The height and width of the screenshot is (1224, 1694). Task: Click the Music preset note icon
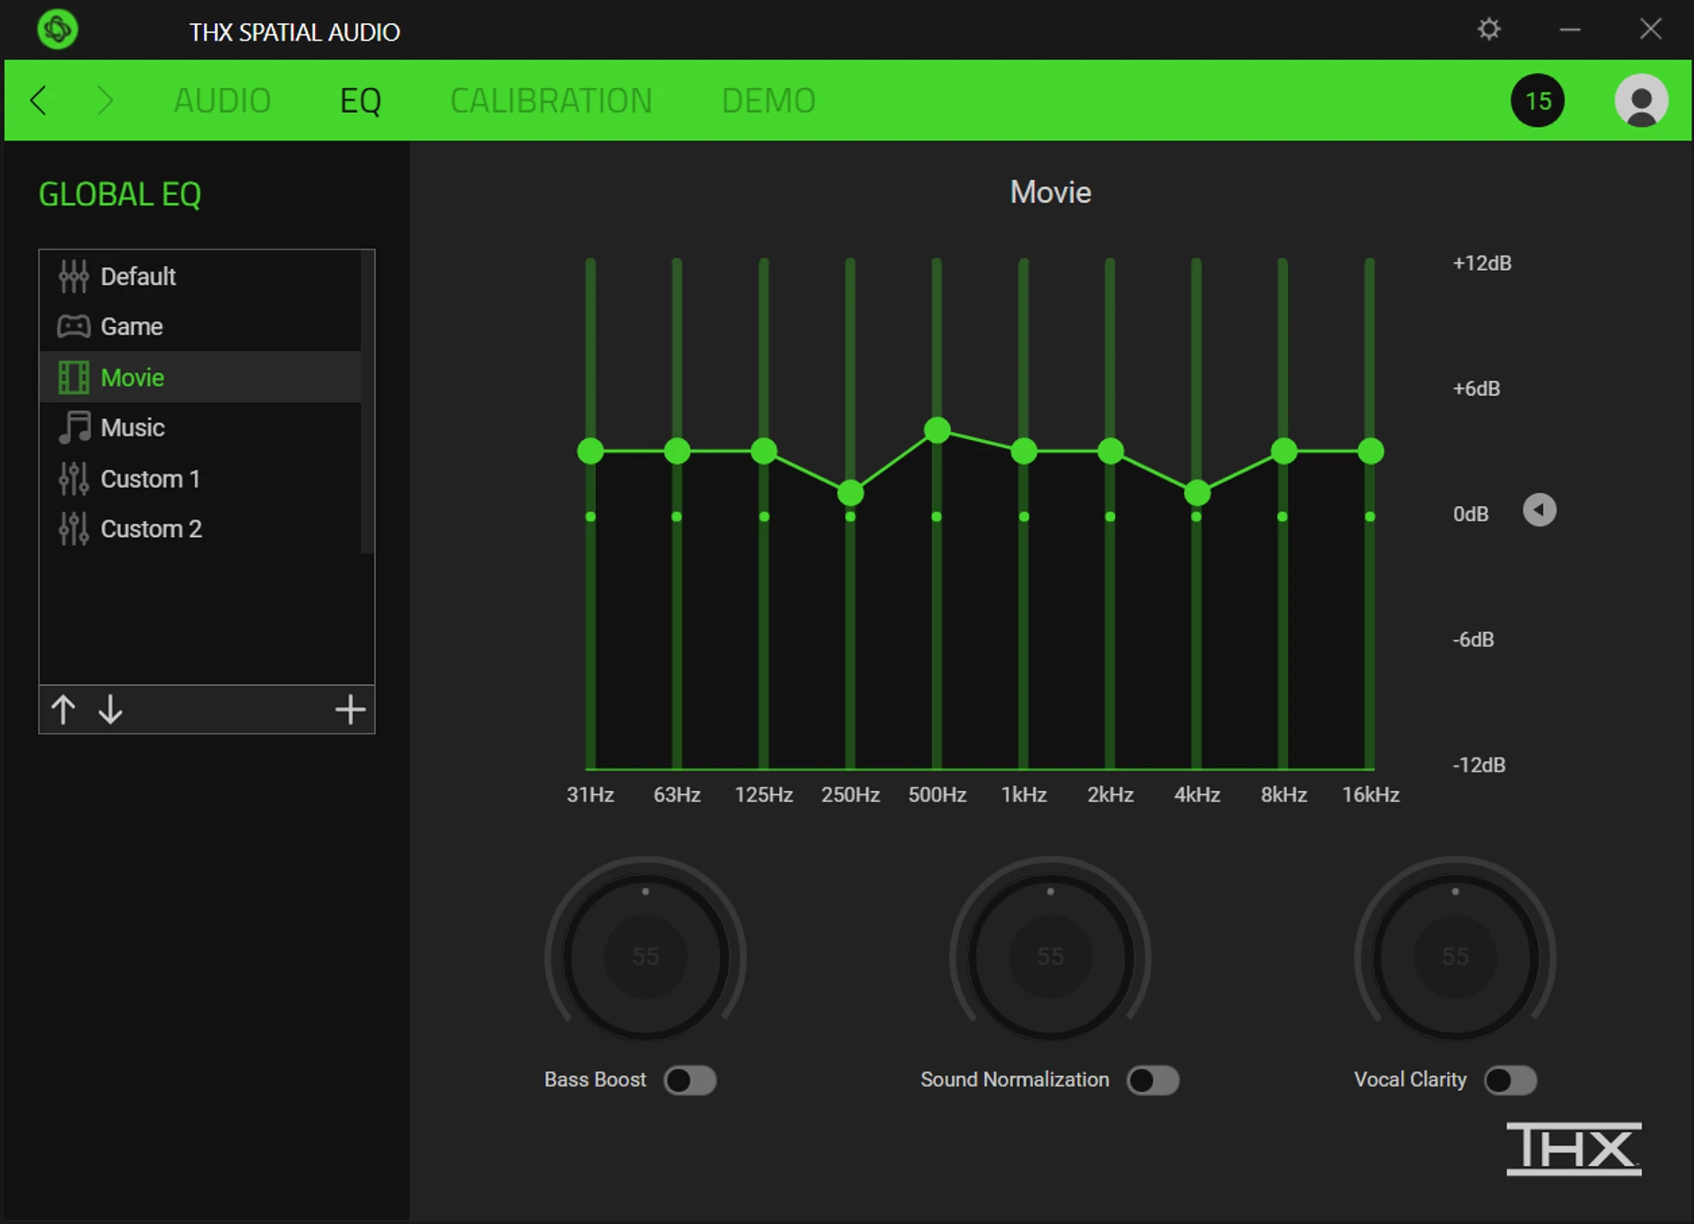coord(74,428)
